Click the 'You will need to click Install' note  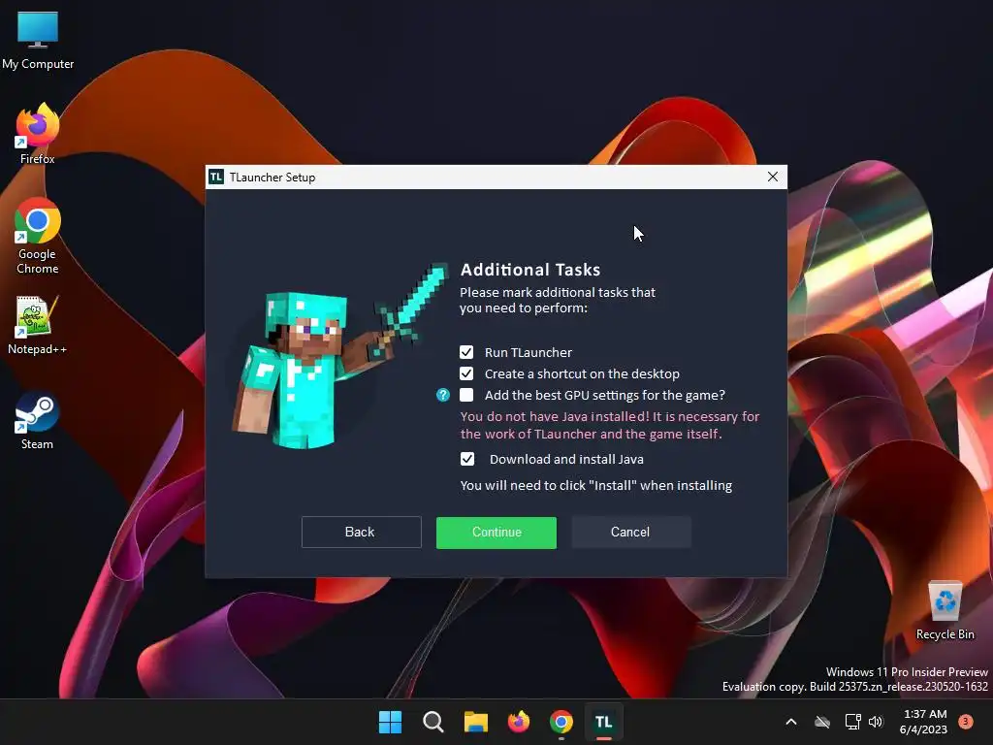[x=596, y=486]
